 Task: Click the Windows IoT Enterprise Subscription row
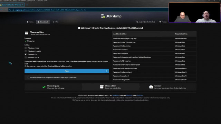[x=154, y=65]
